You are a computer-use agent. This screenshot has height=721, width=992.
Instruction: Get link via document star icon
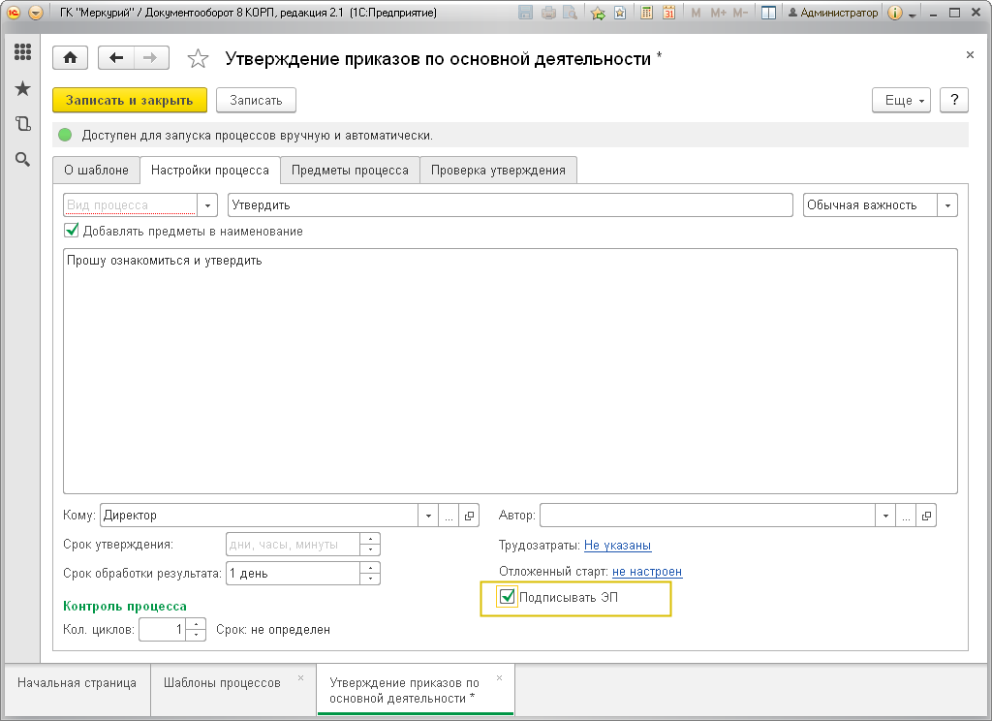tap(620, 12)
